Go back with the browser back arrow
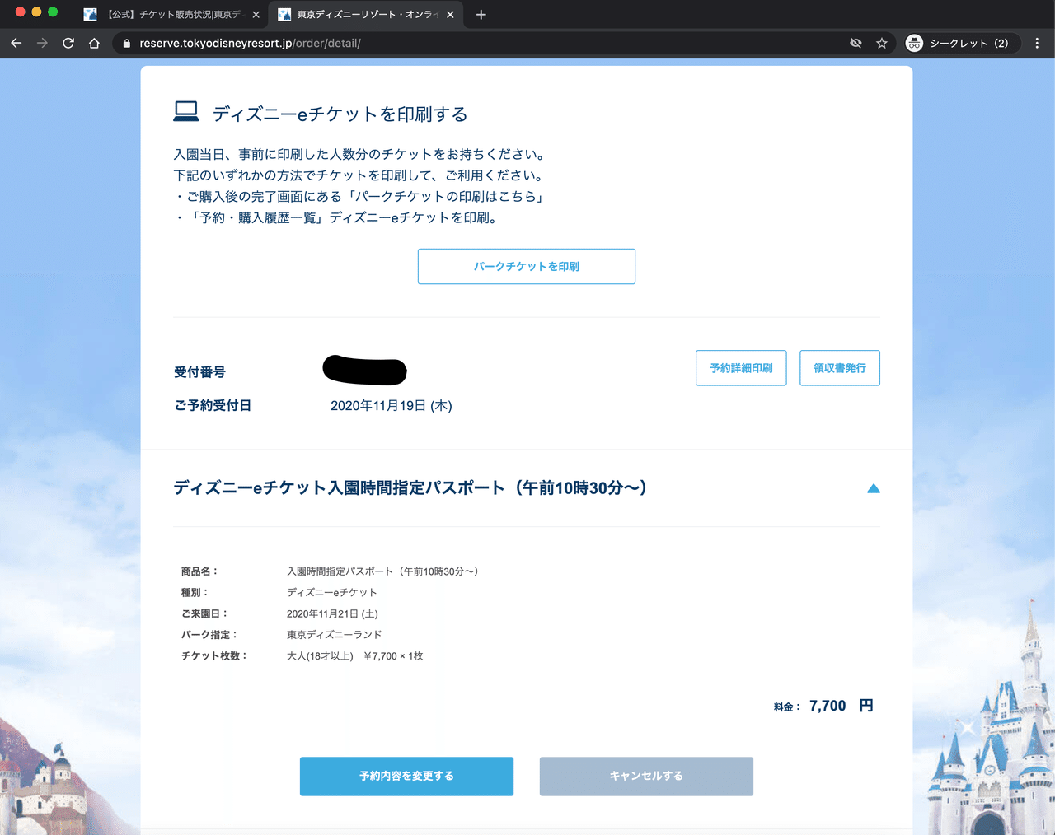1055x835 pixels. [16, 43]
